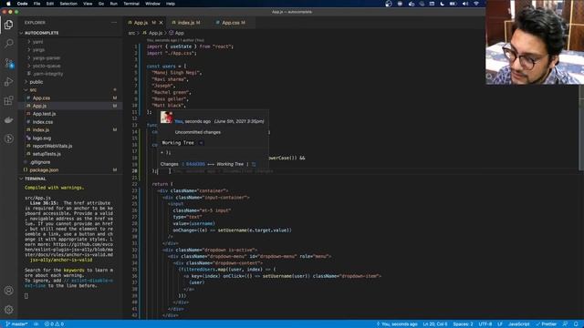Collapse the AUTOCOMPLETE project root
The image size is (584, 328).
tap(41, 33)
